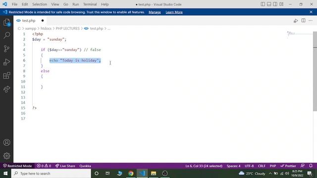Click Ln 6, Col 33 cursor position
The image size is (317, 178).
tap(204, 166)
